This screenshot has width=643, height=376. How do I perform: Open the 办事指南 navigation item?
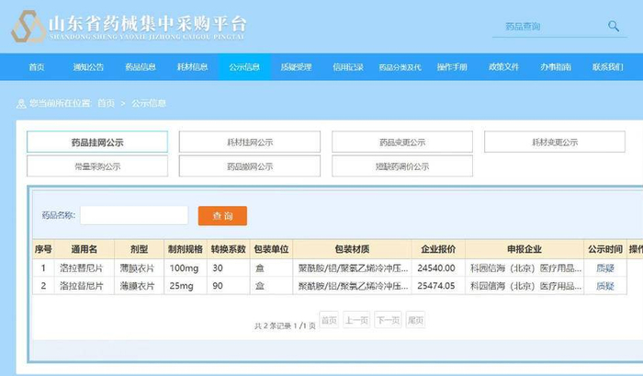tap(556, 67)
